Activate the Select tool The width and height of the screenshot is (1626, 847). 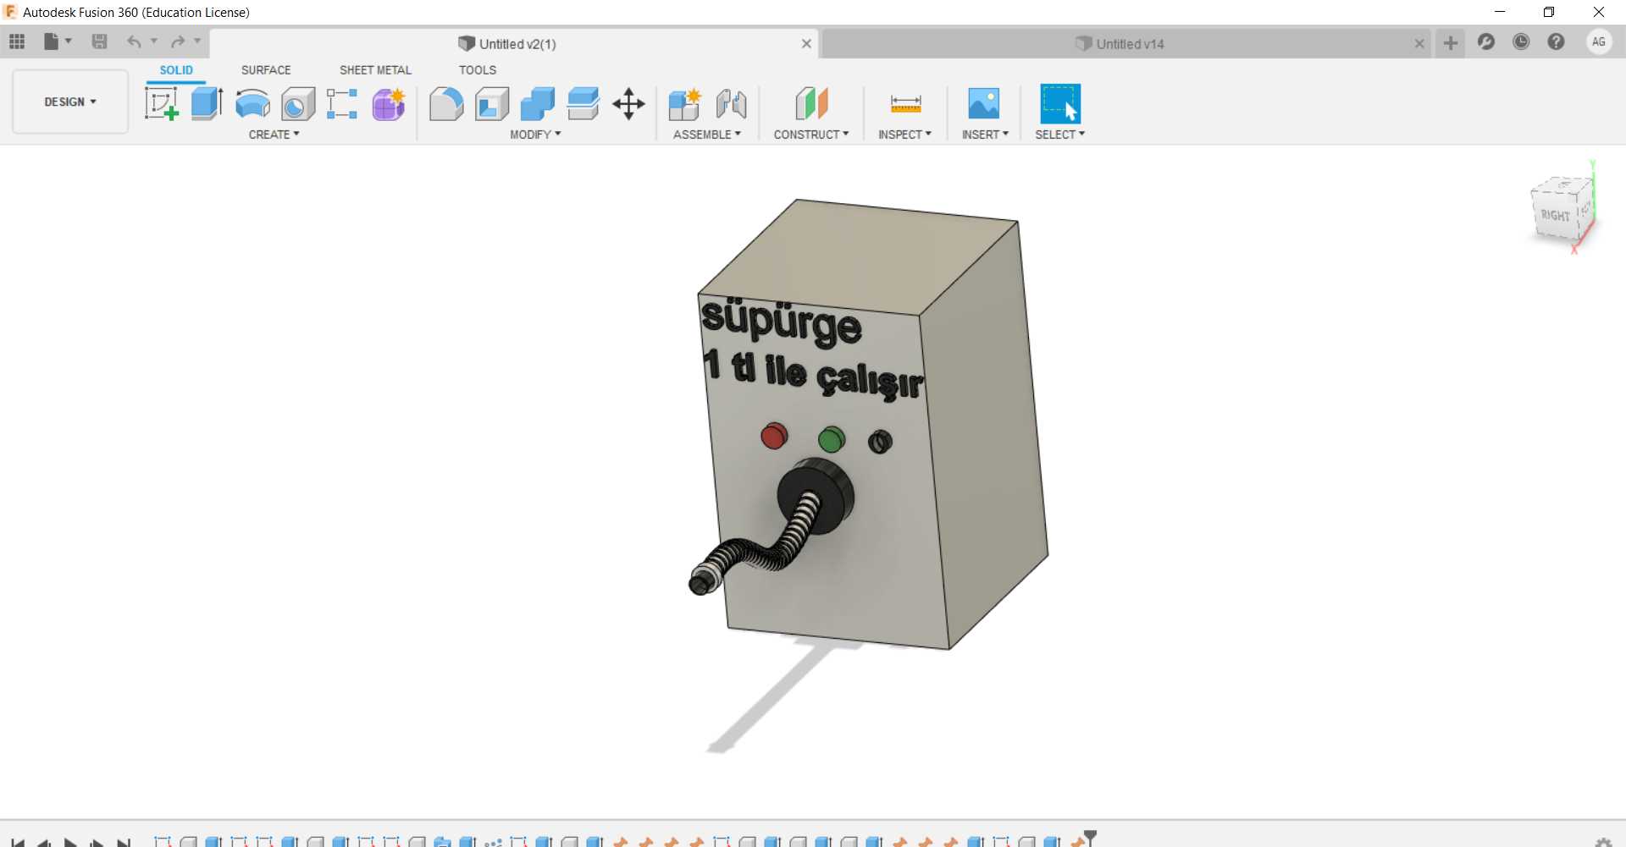coord(1060,104)
